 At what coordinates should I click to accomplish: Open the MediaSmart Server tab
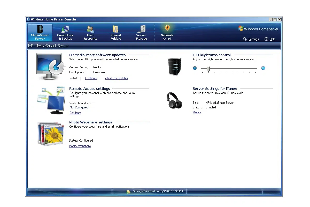pos(40,33)
